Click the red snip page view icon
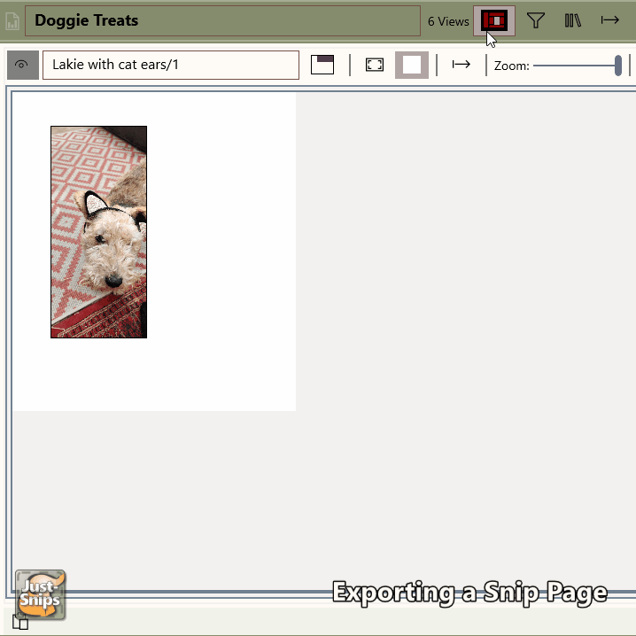 pos(494,20)
